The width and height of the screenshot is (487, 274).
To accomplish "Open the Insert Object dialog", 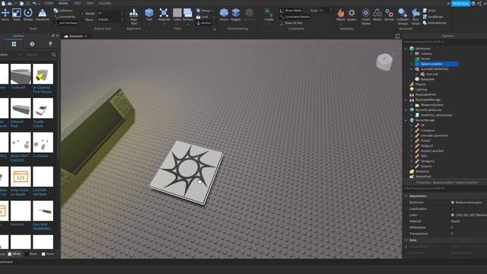I will tap(366, 17).
